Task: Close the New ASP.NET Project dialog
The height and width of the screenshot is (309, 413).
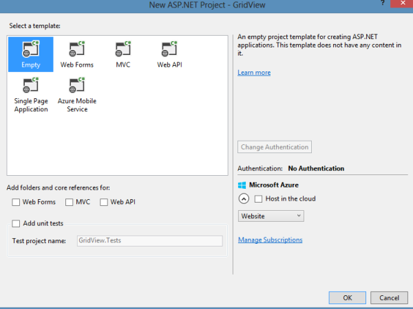Action: [x=402, y=3]
